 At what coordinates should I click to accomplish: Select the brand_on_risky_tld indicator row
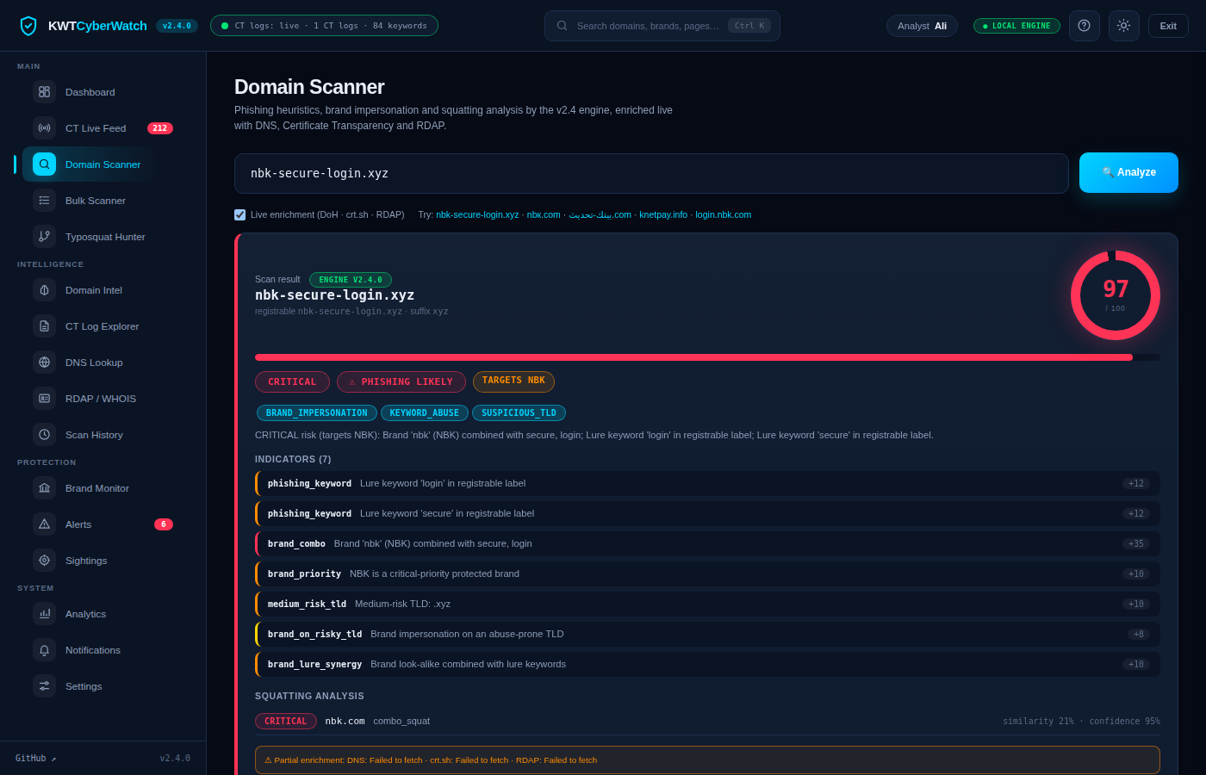(707, 635)
